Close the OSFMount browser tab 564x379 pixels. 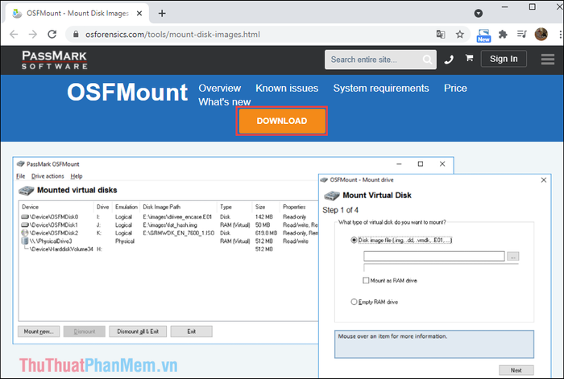[x=139, y=14]
